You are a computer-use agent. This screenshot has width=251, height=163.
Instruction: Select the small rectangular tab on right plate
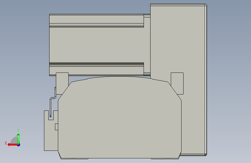pos(177,83)
